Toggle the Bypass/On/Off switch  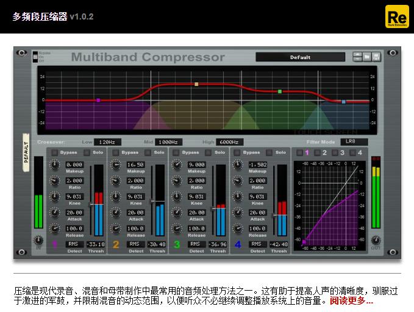coord(35,57)
